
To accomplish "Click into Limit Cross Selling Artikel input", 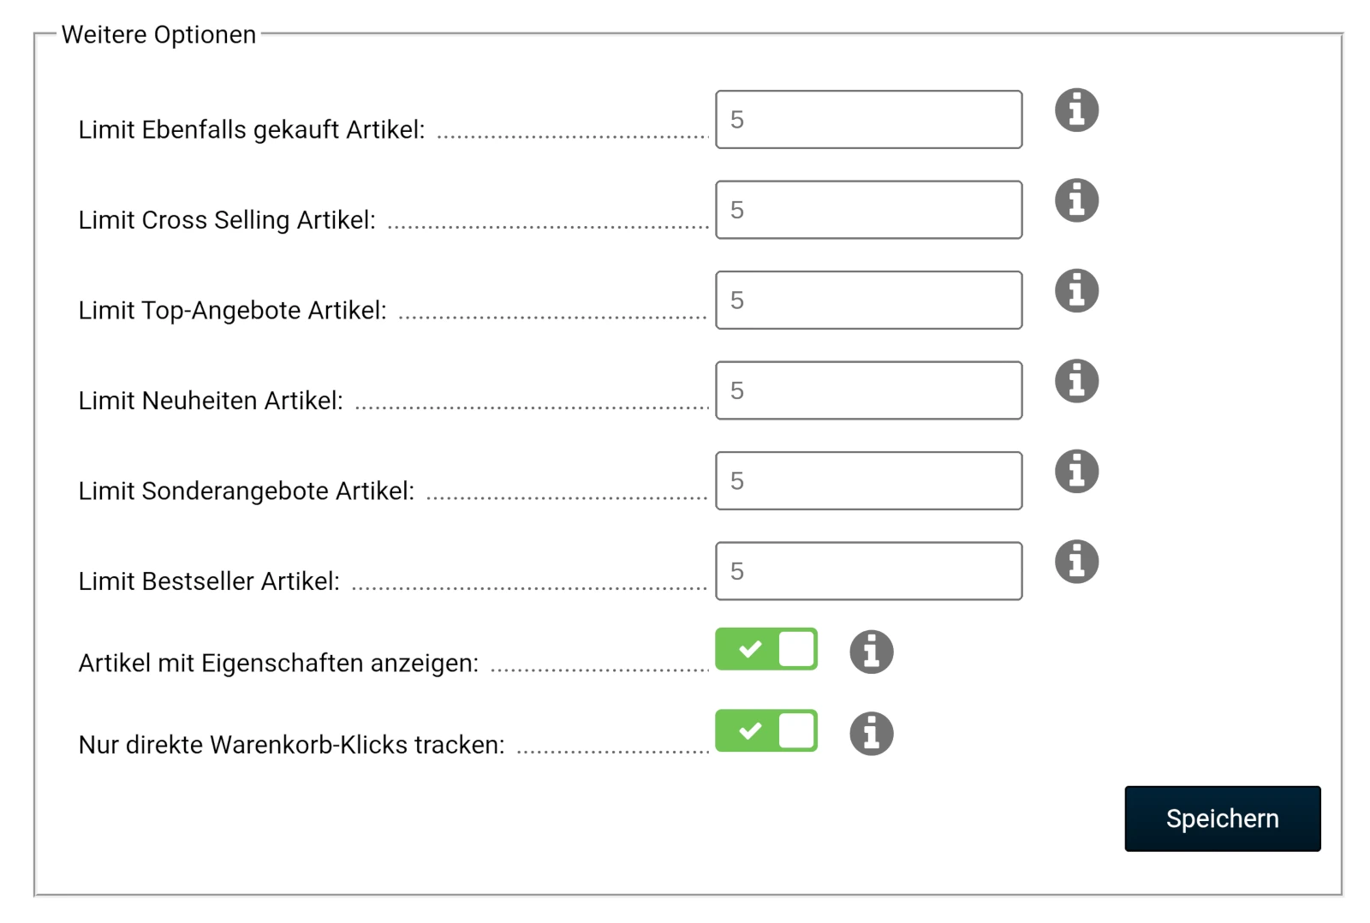I will click(868, 210).
